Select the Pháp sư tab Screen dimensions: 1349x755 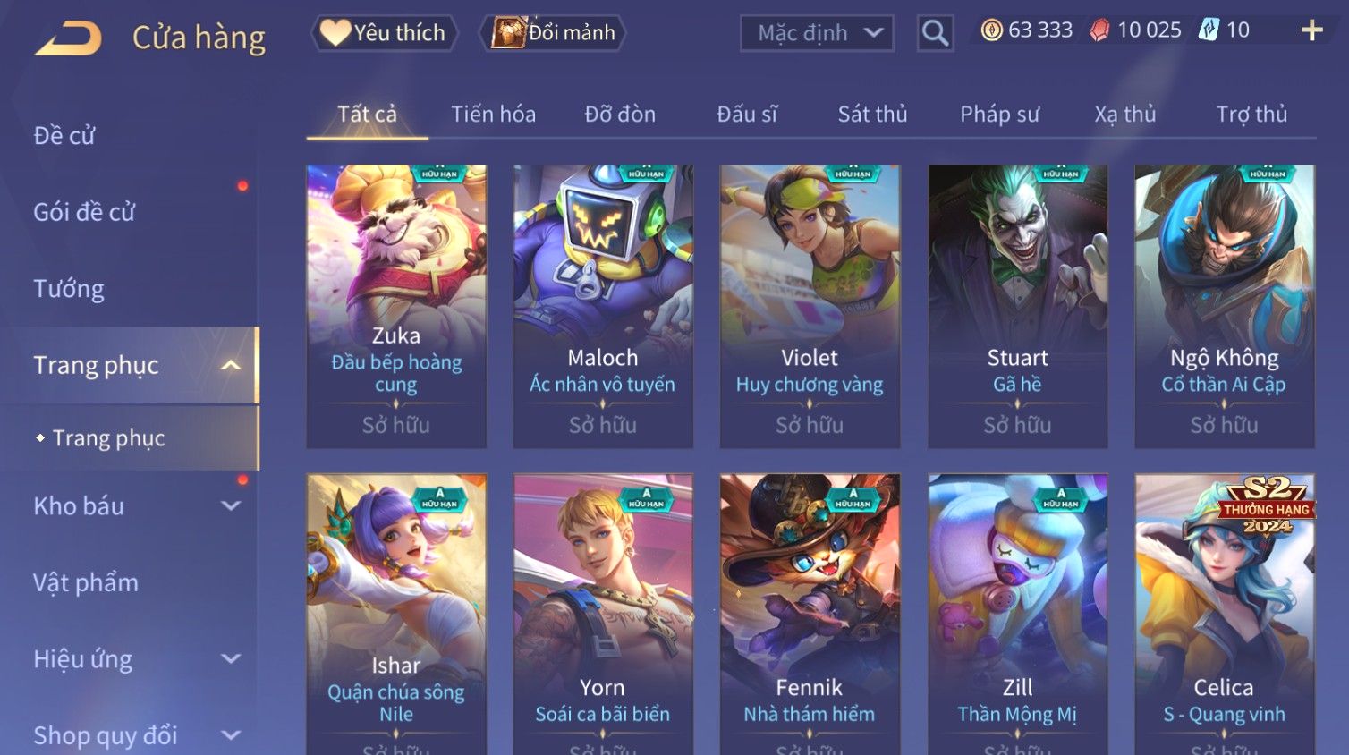(x=999, y=115)
